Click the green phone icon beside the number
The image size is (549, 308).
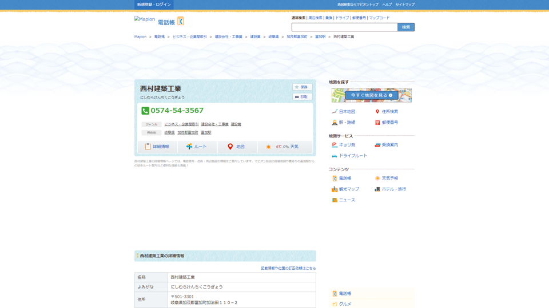coord(145,111)
